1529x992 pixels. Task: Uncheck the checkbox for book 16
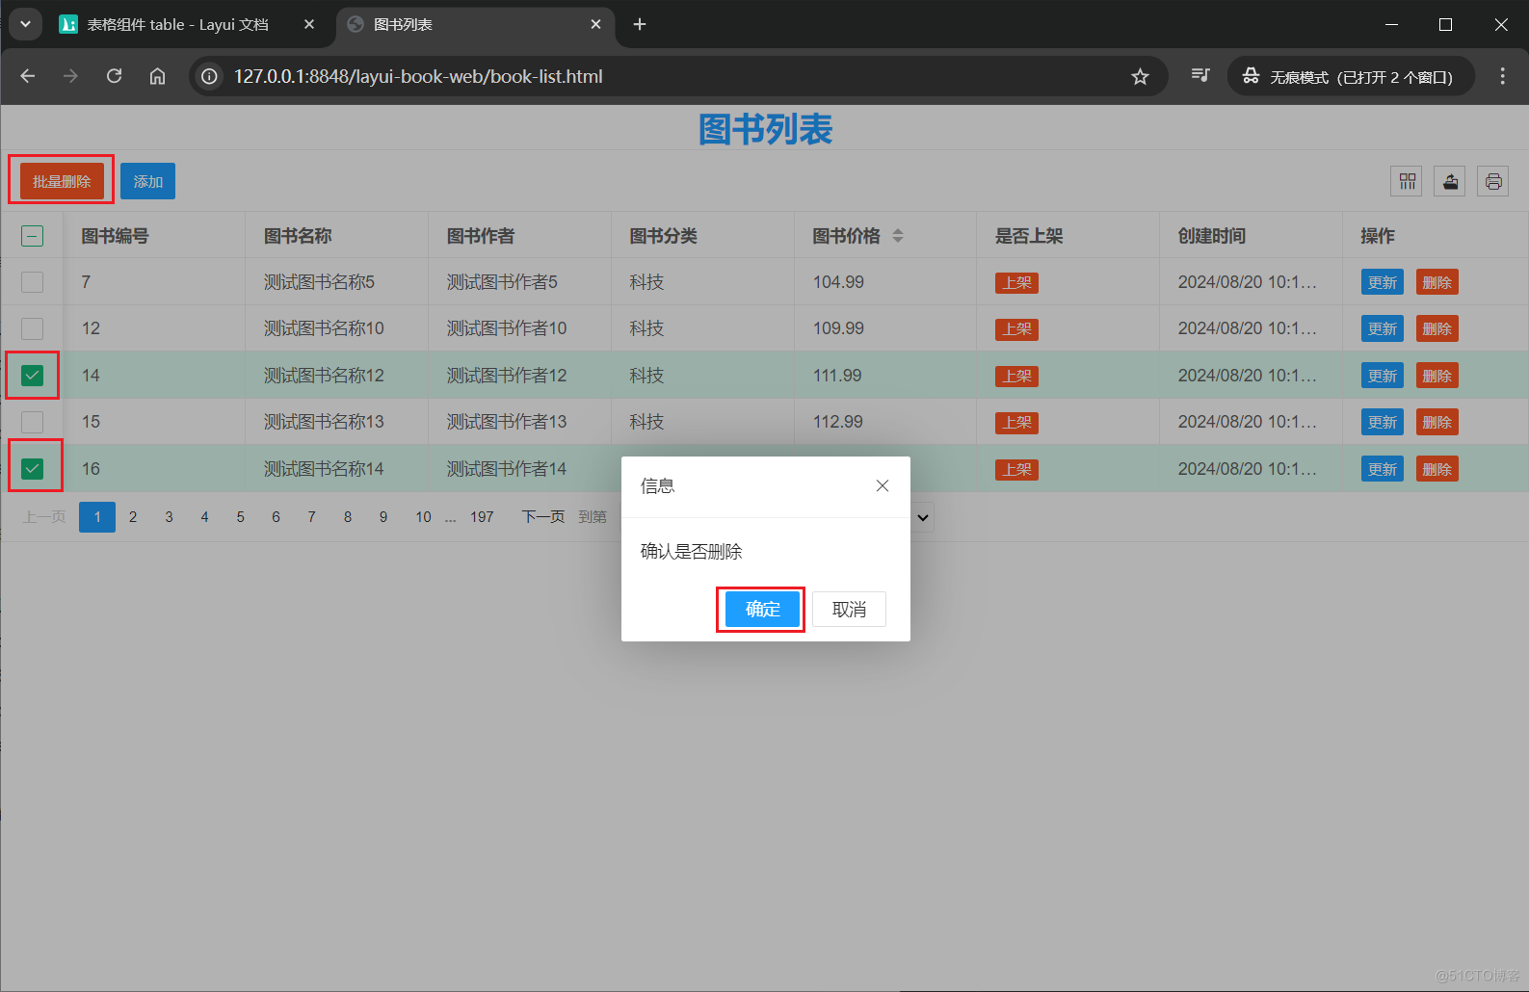pyautogui.click(x=32, y=469)
